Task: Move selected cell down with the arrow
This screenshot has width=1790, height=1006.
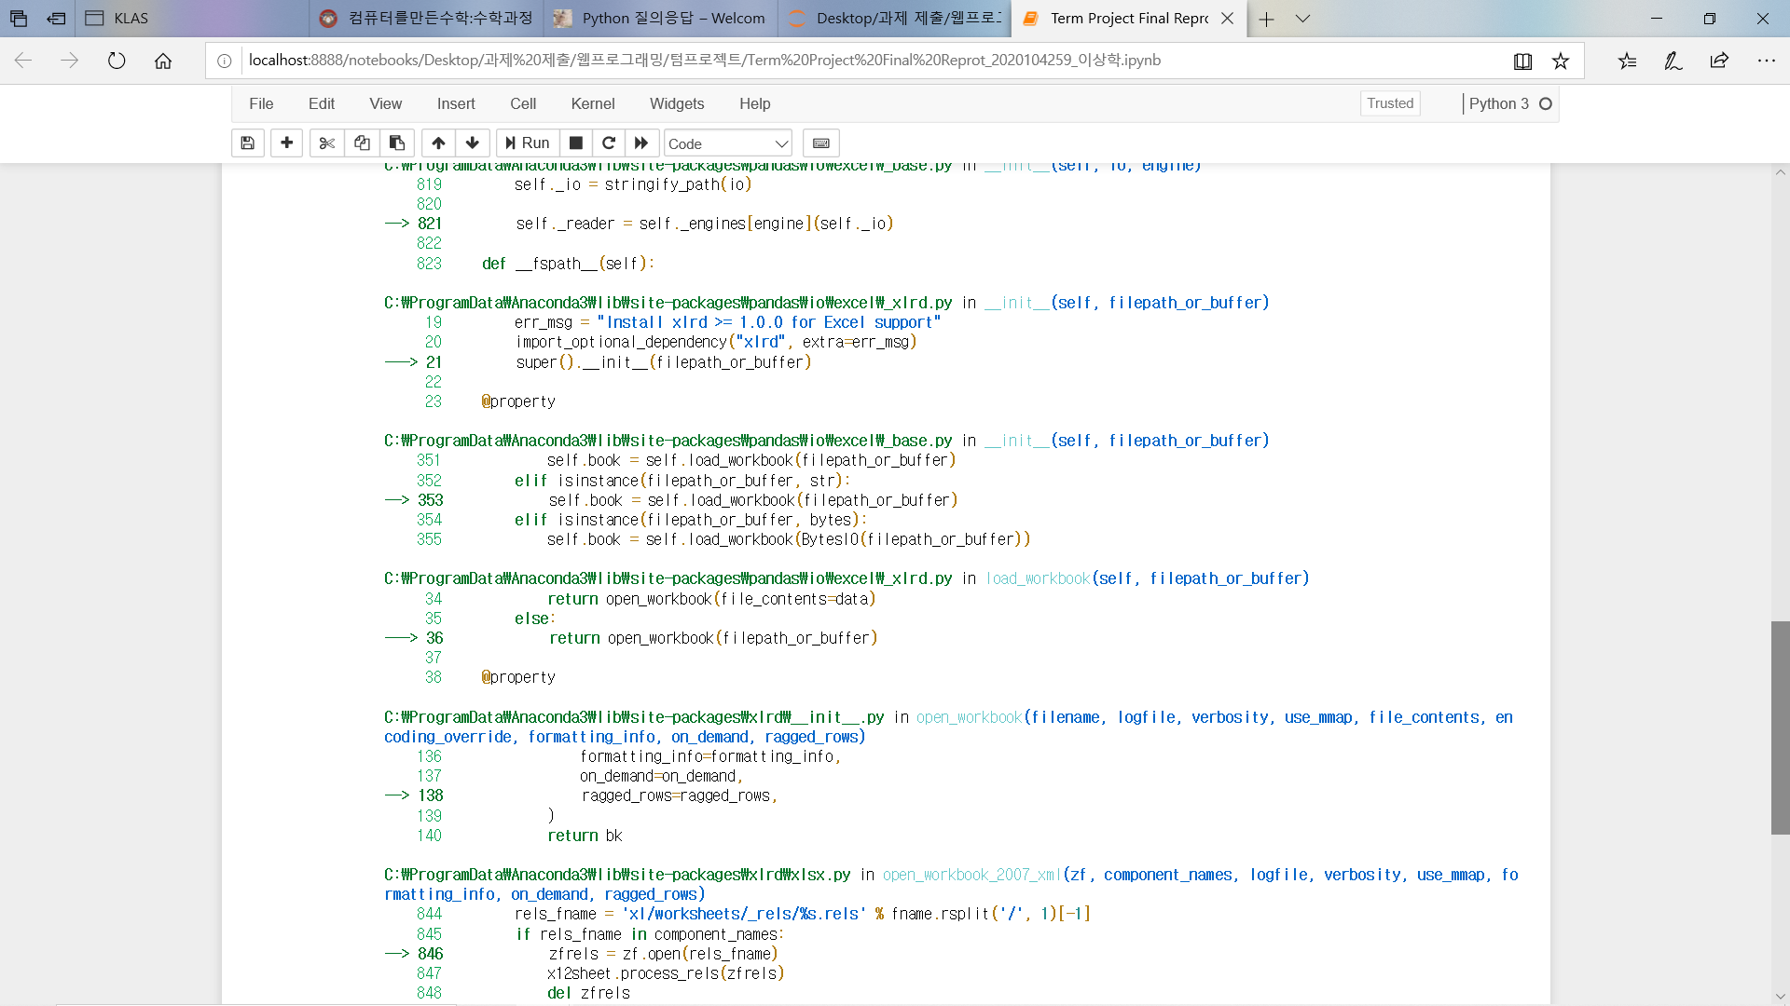Action: [x=473, y=143]
